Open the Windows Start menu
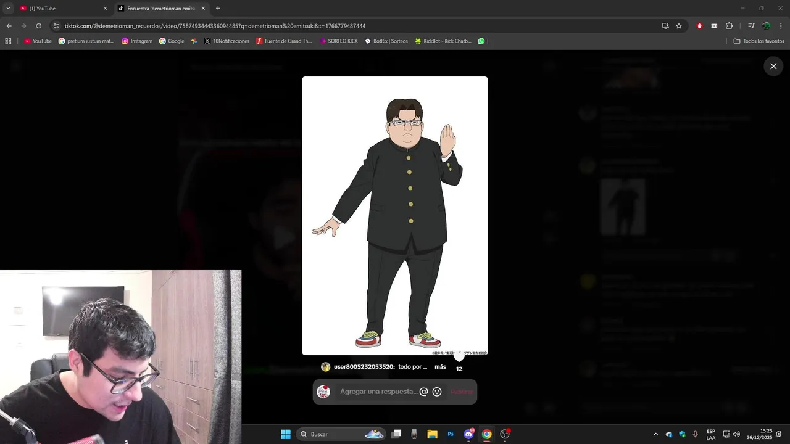Screen dimensions: 790x444 pyautogui.click(x=285, y=434)
